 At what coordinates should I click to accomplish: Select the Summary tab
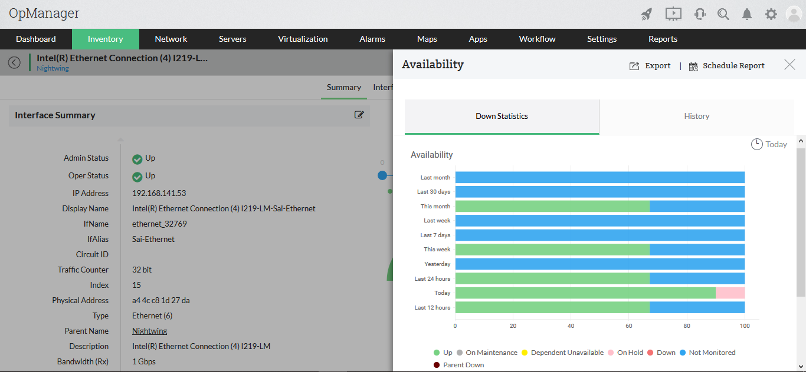(x=344, y=87)
